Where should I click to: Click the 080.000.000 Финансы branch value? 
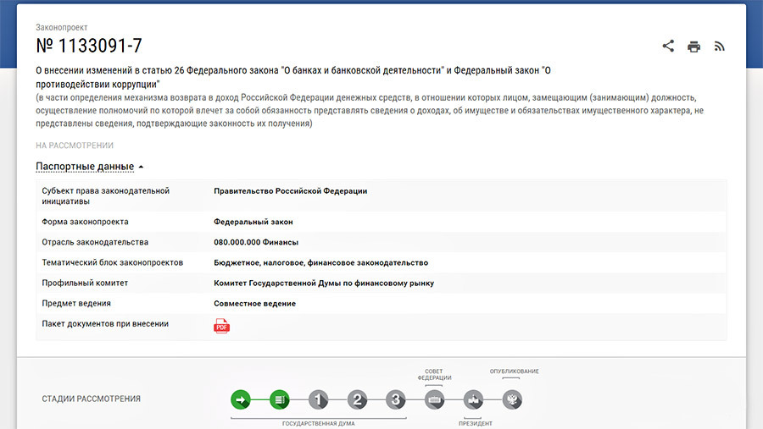click(255, 242)
